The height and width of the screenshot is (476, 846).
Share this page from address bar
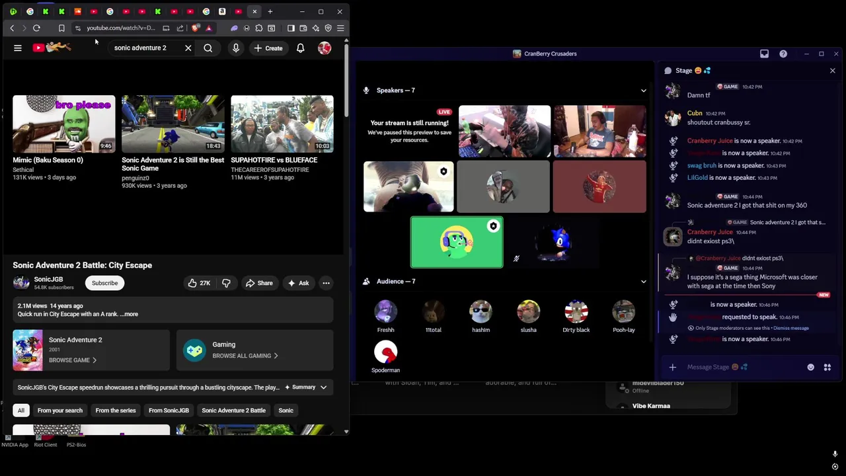[x=180, y=28]
